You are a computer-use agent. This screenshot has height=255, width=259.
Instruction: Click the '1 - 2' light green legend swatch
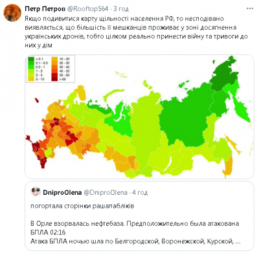pyautogui.click(x=31, y=71)
